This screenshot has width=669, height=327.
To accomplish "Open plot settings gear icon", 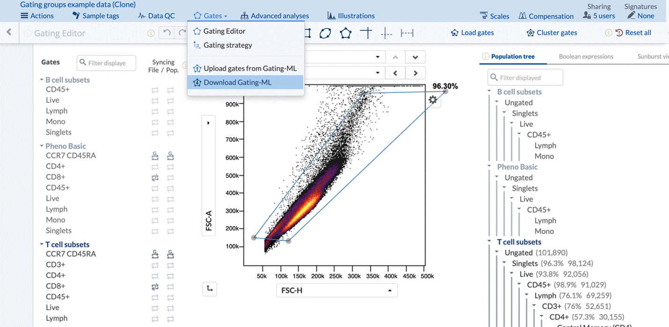I will coord(433,100).
